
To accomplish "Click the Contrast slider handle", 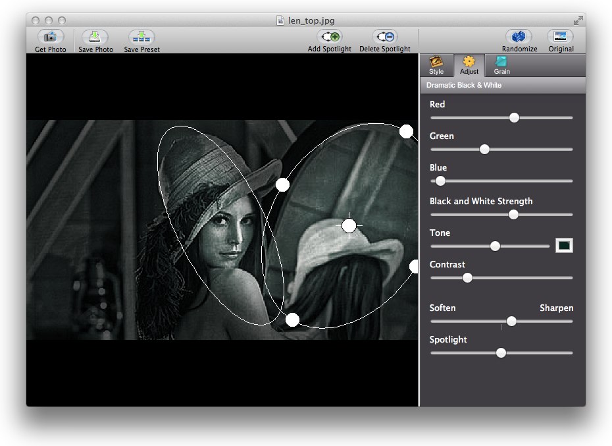I will point(467,278).
